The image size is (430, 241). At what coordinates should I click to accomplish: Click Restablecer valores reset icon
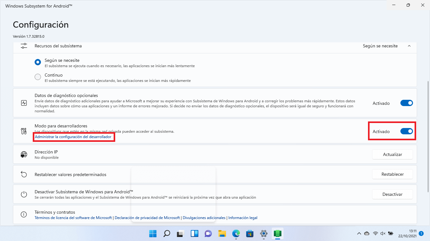tap(24, 174)
